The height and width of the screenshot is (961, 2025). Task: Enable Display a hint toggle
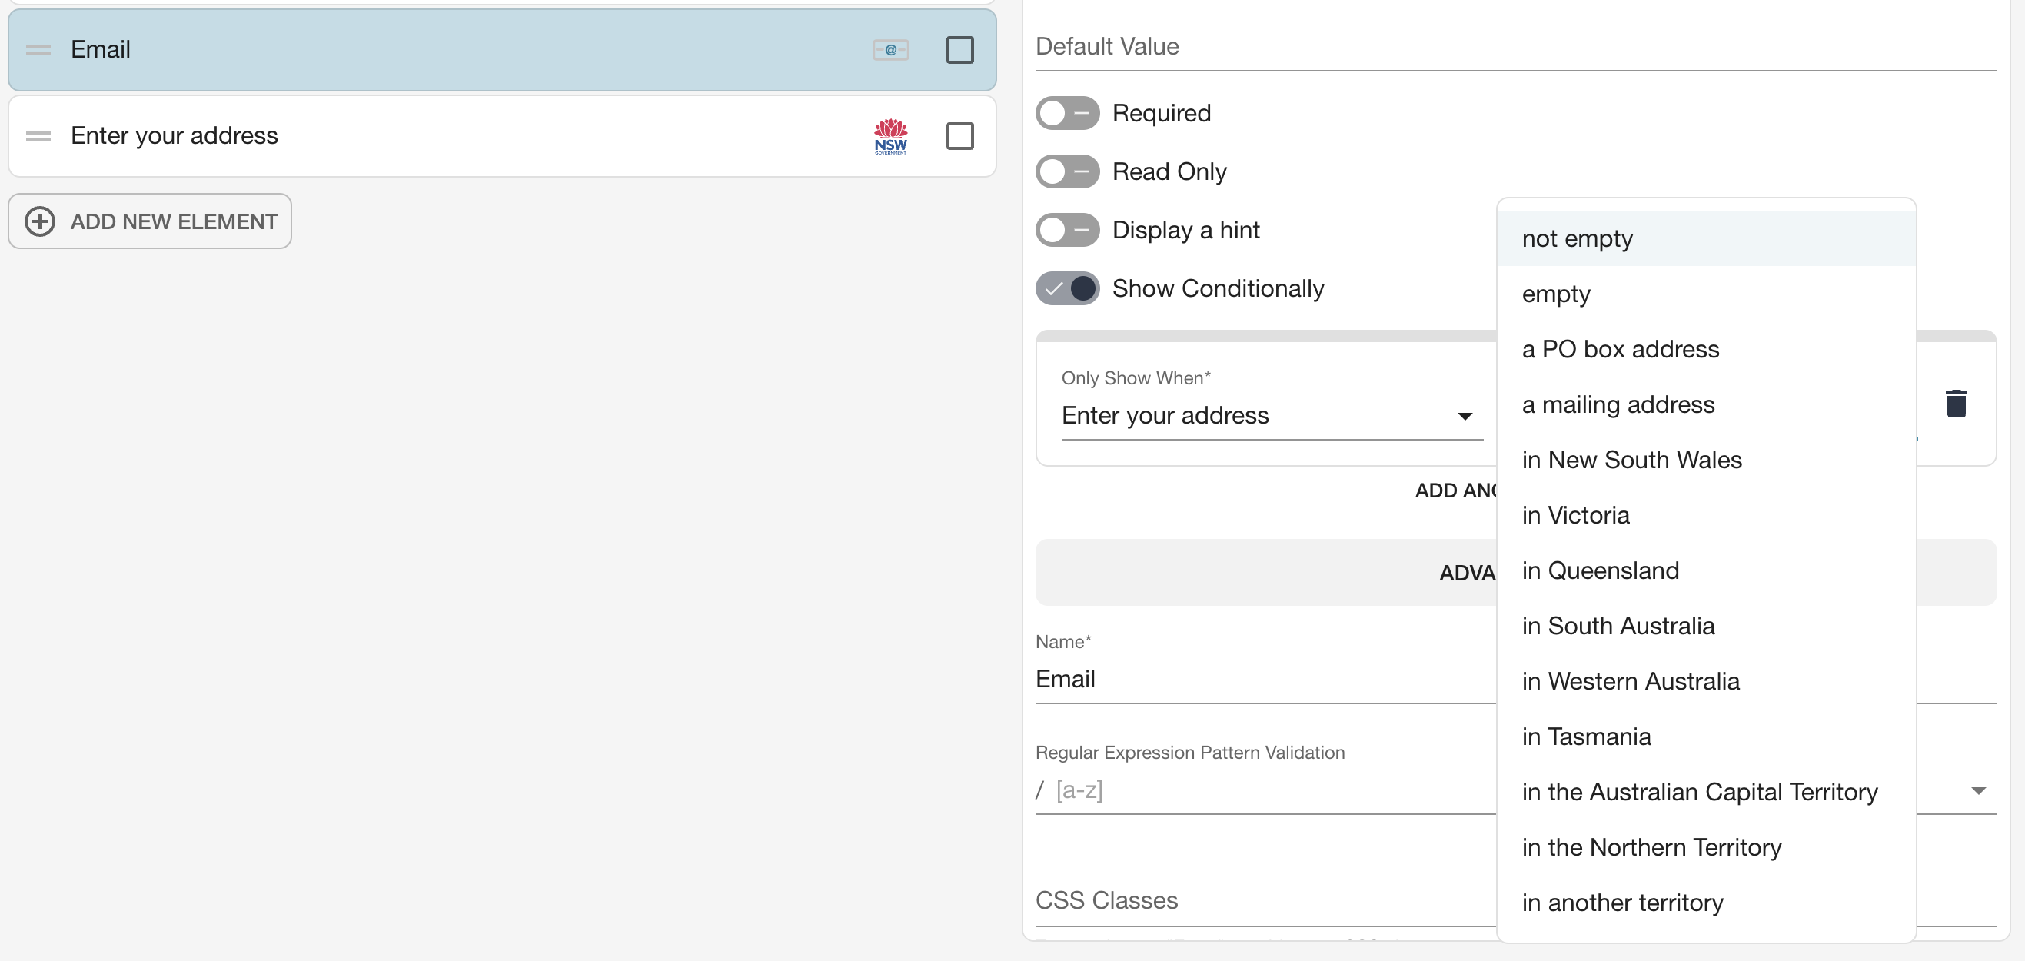(1067, 231)
